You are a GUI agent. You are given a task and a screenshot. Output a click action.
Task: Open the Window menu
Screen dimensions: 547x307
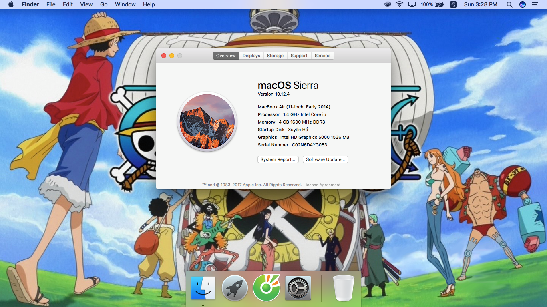click(125, 4)
